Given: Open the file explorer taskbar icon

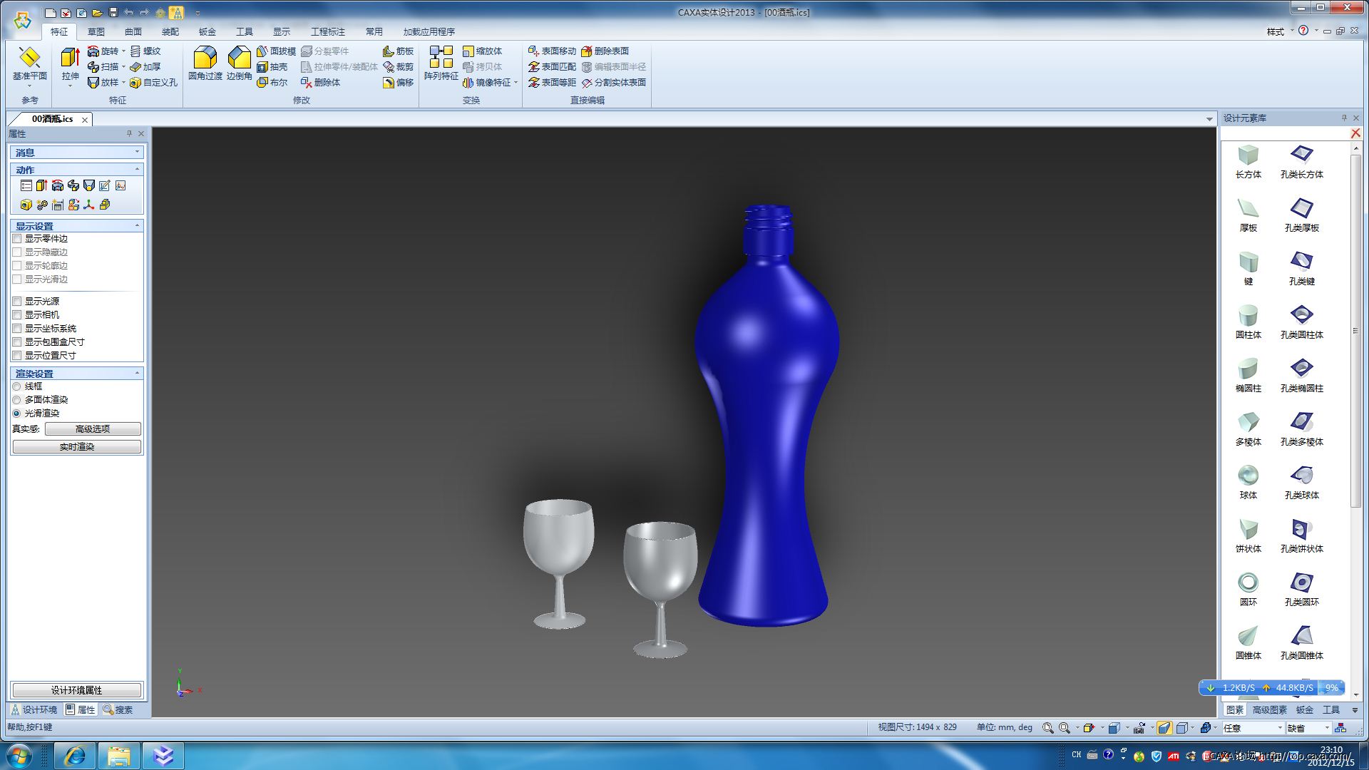Looking at the screenshot, I should (118, 756).
